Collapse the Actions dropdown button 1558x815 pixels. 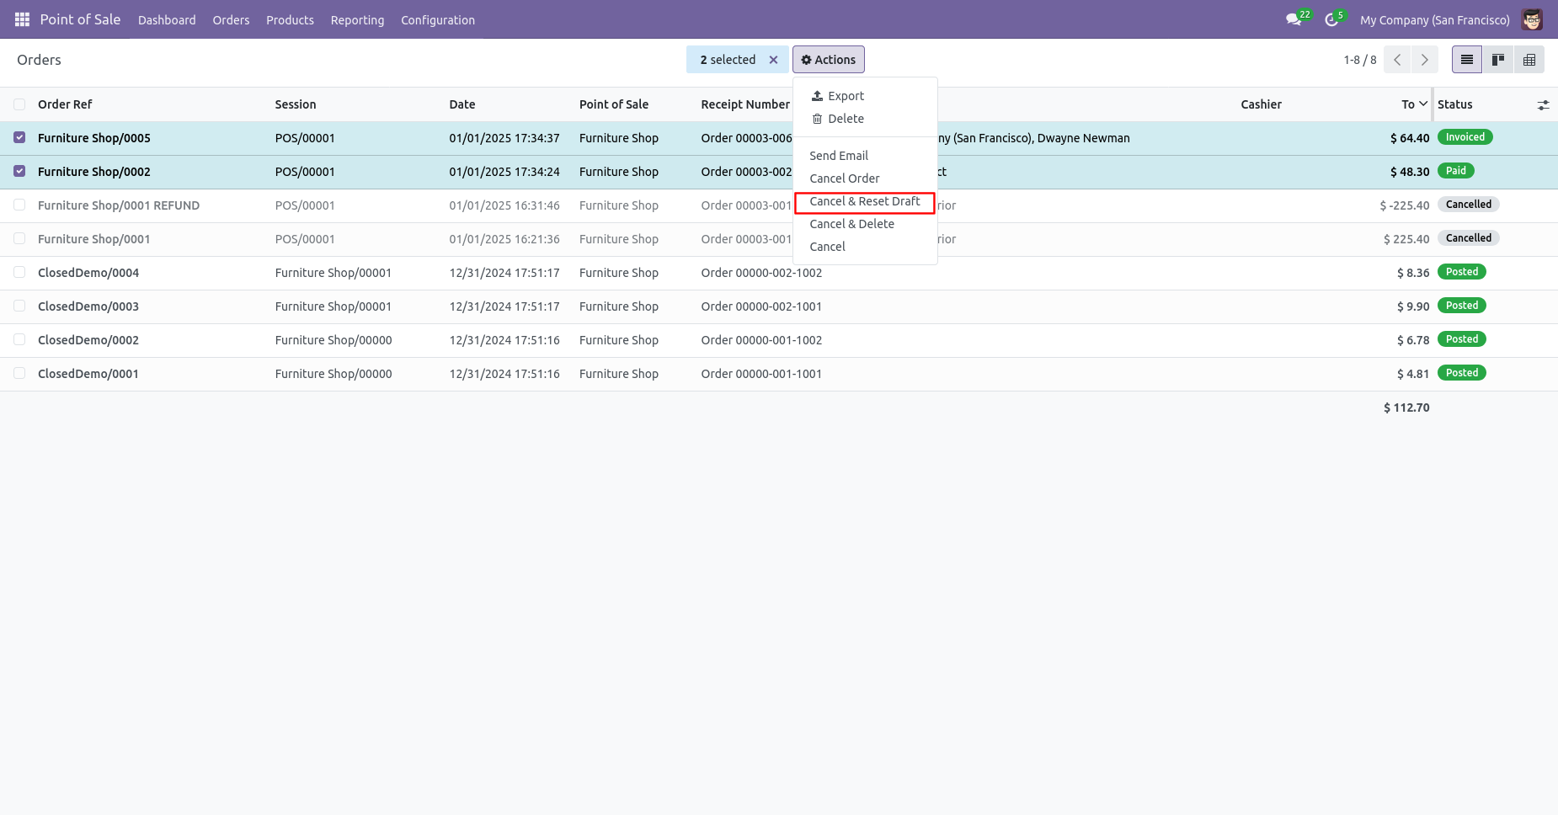click(x=829, y=60)
